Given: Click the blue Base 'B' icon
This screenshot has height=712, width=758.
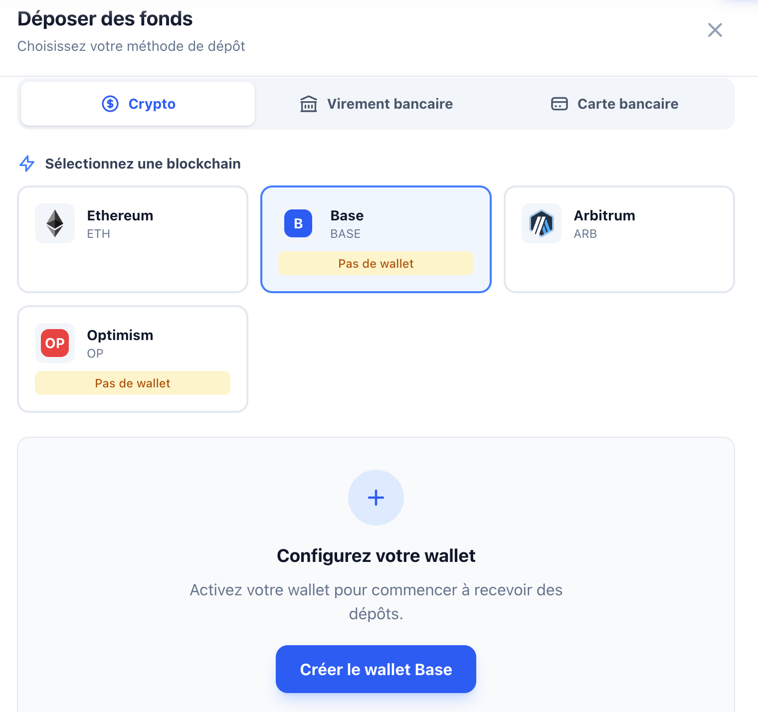Looking at the screenshot, I should coord(298,223).
